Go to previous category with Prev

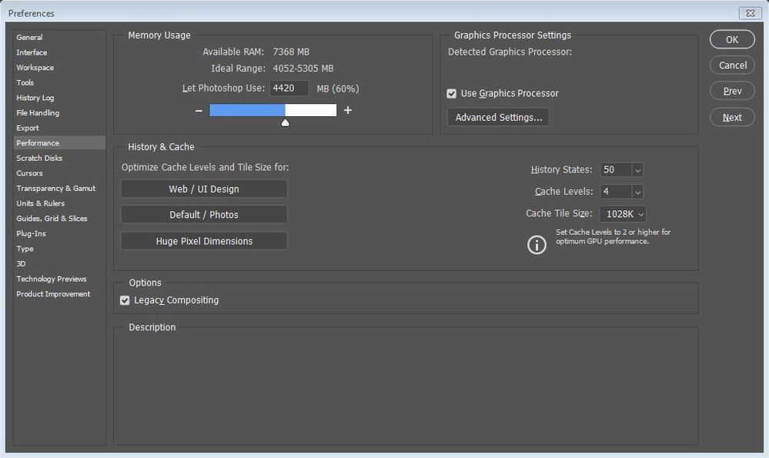pos(732,91)
